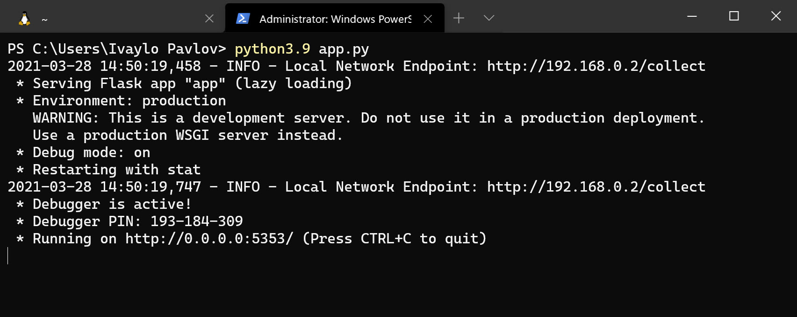
Task: Switch to the "~" Linux tab
Action: pyautogui.click(x=112, y=19)
